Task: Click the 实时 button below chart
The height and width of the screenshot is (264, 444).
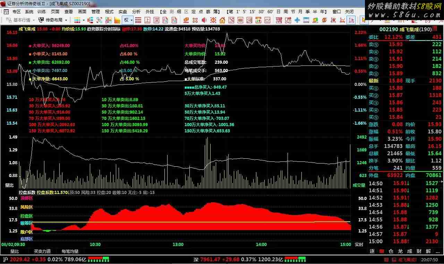Action: coord(359,245)
